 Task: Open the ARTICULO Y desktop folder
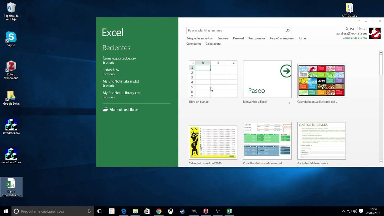pyautogui.click(x=349, y=10)
